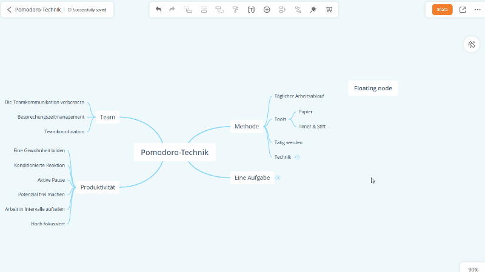Click the presentation mode screen icon
The image size is (485, 272).
point(329,10)
